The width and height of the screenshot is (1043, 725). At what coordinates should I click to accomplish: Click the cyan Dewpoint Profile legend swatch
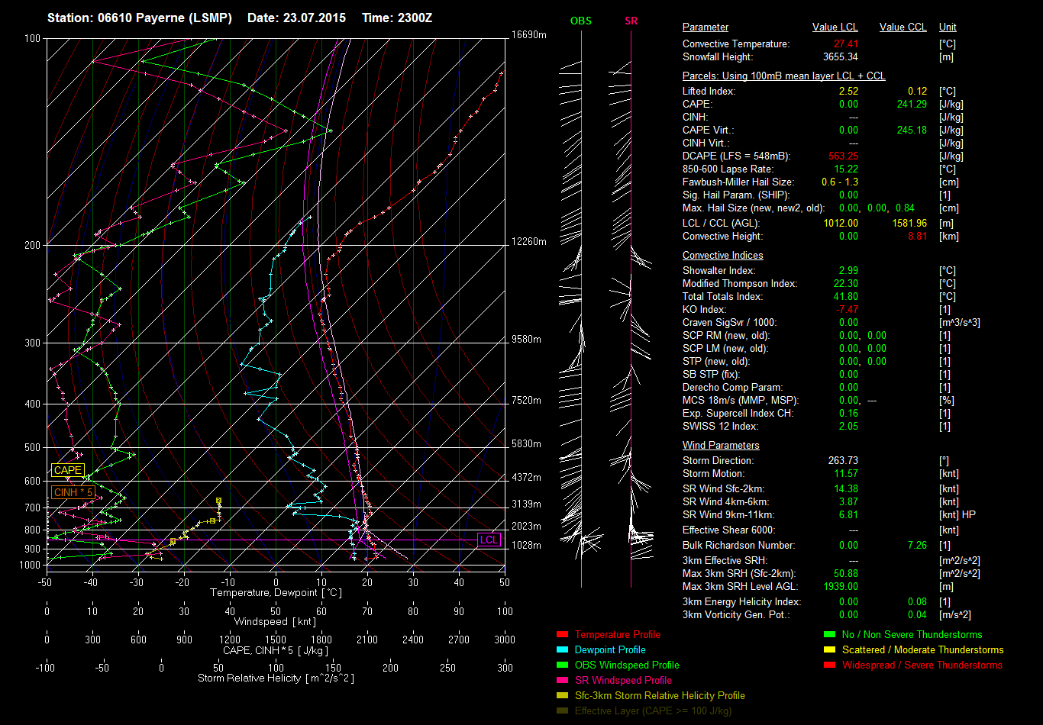[563, 649]
